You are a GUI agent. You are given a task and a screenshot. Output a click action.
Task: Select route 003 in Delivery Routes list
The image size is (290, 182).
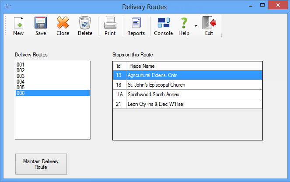point(52,76)
